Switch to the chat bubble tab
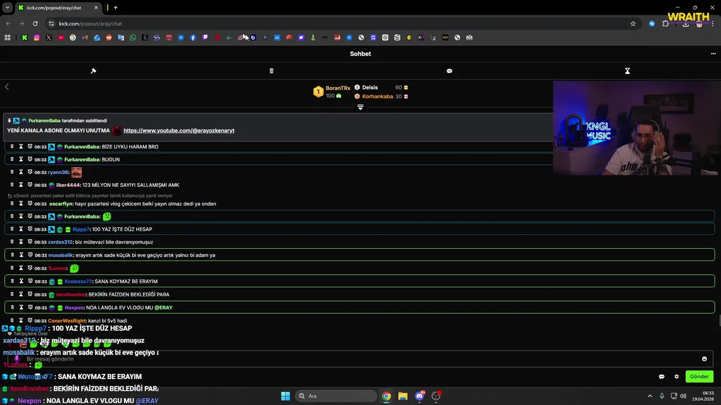Viewport: 721px width, 405px height. tap(449, 71)
